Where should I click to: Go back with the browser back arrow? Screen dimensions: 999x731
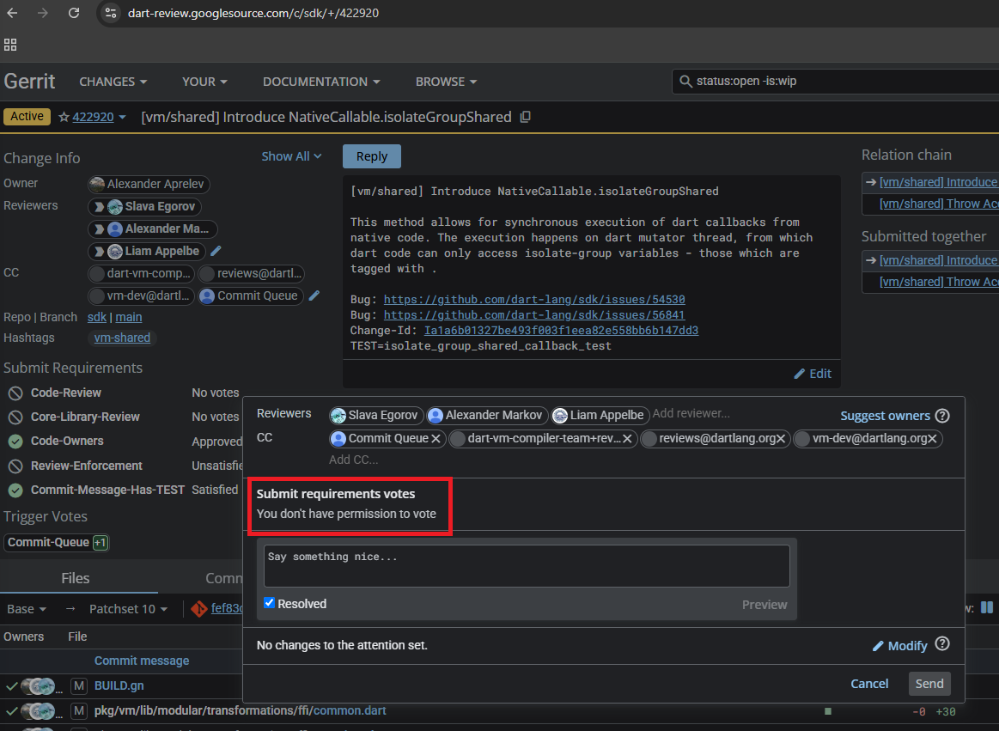(12, 13)
